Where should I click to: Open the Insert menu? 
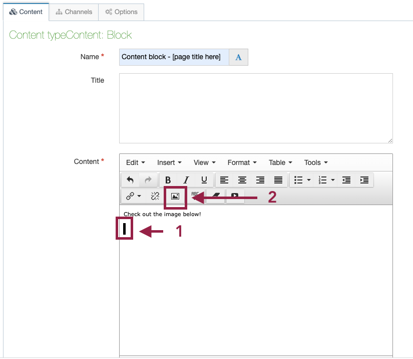[x=169, y=162]
